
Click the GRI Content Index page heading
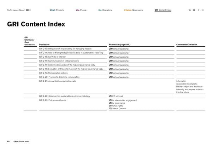pos(36,24)
